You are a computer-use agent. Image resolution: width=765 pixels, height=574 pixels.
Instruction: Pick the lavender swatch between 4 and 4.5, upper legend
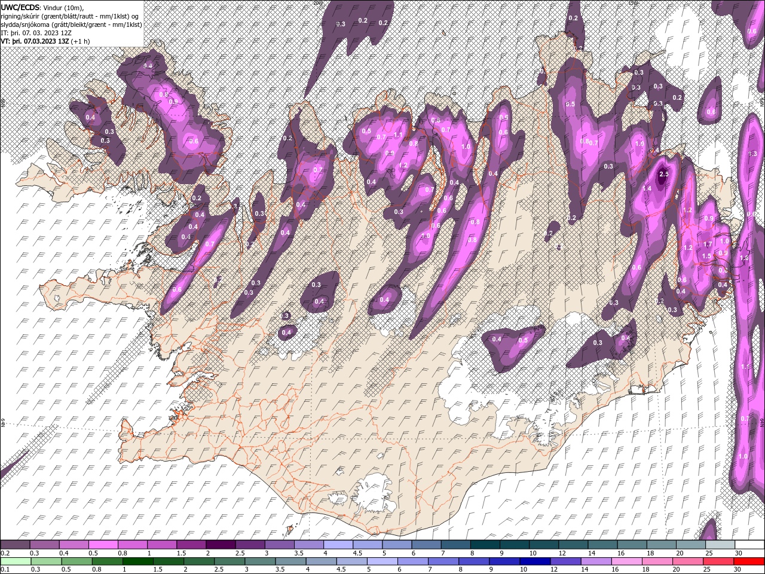[x=337, y=545]
